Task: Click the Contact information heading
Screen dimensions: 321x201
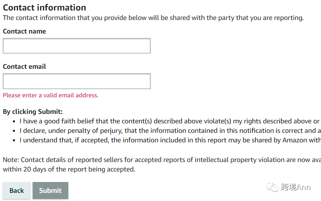Action: coord(44,7)
